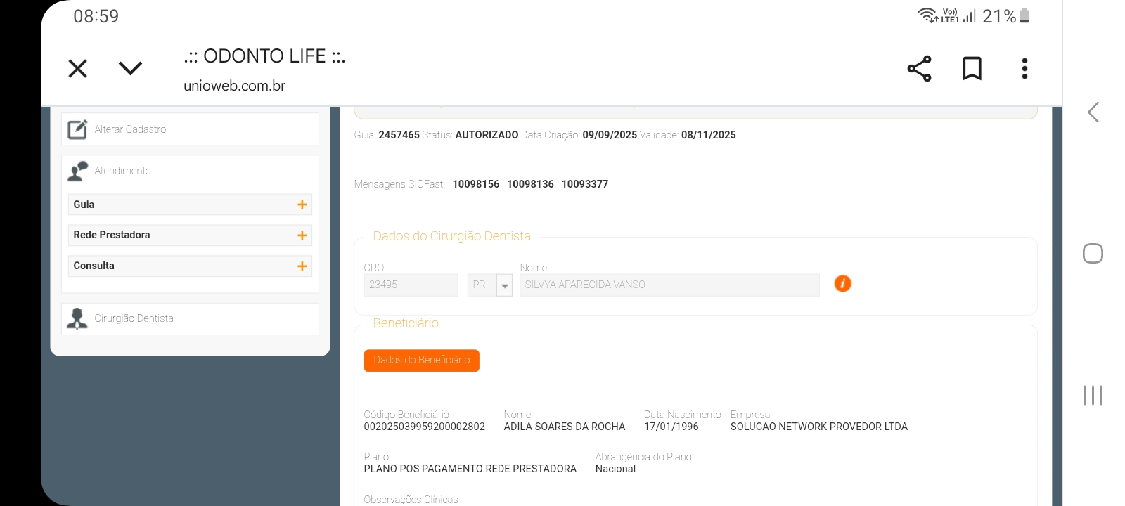
Task: Expand the browser page options chevron
Action: click(130, 68)
